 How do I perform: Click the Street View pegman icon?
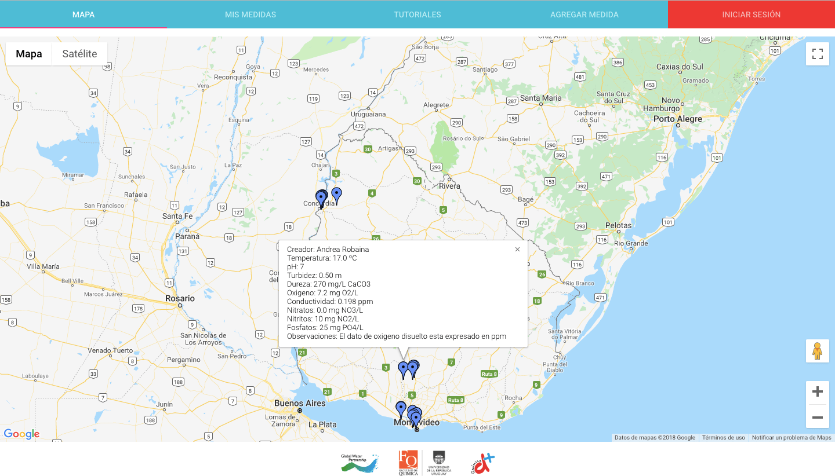point(818,351)
